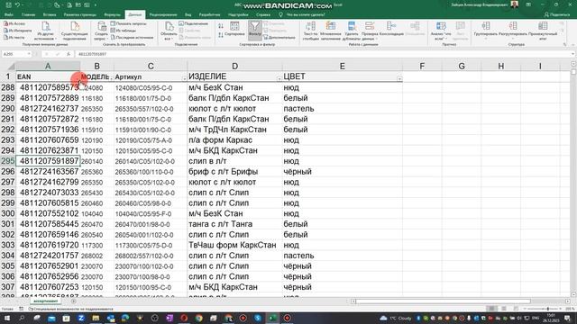This screenshot has width=577, height=324.
Task: Switch to the View (Вид) tab
Action: pyautogui.click(x=188, y=14)
